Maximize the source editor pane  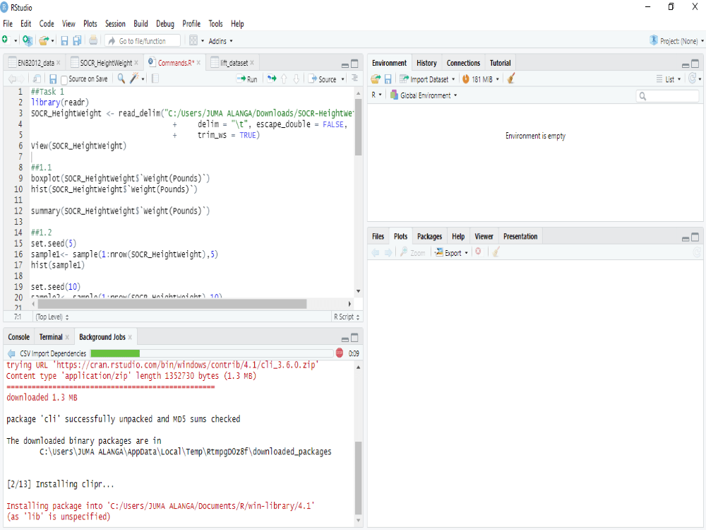[355, 64]
